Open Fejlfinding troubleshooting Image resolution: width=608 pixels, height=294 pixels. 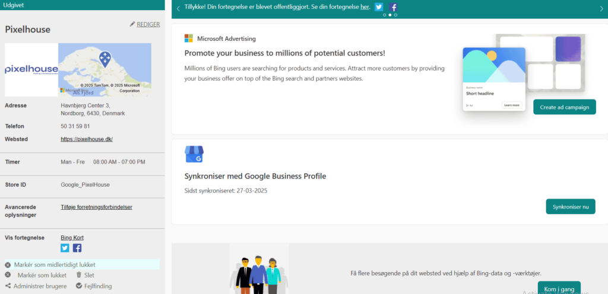pyautogui.click(x=98, y=286)
